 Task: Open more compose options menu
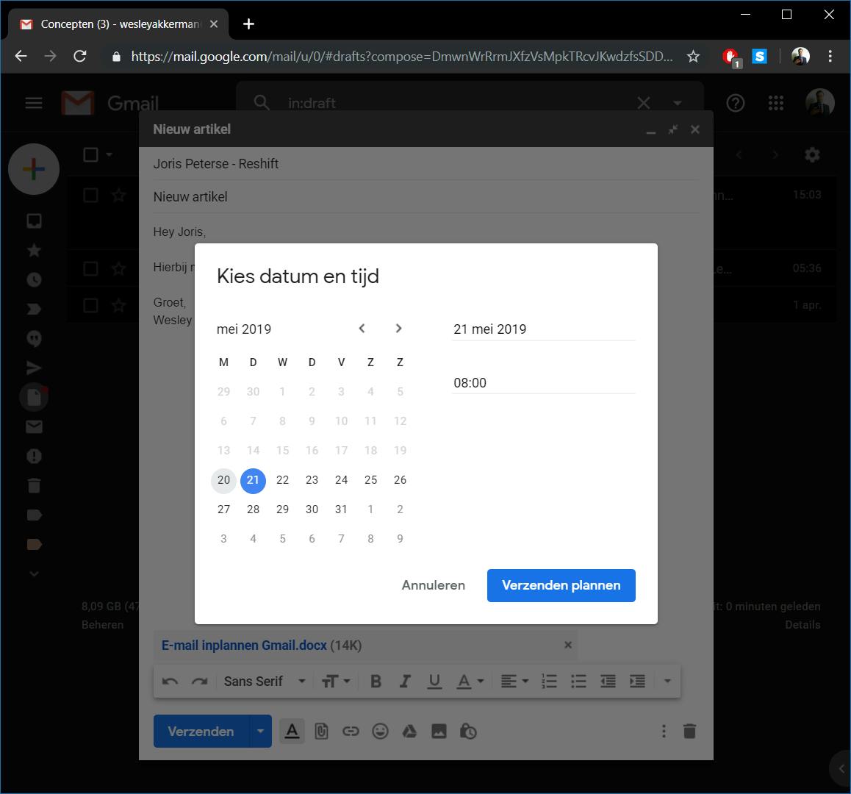(663, 731)
